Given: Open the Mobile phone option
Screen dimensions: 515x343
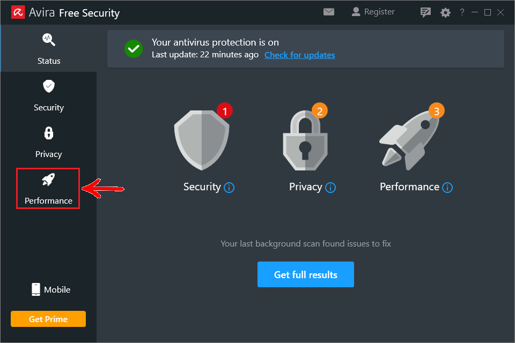Looking at the screenshot, I should click(51, 289).
